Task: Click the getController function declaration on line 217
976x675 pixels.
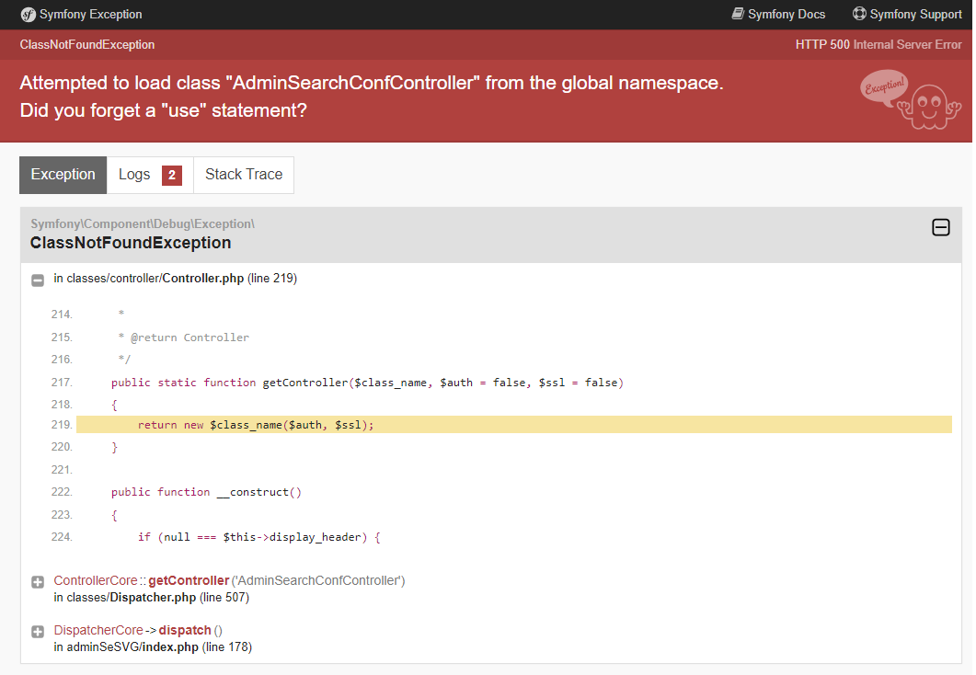Action: (367, 382)
